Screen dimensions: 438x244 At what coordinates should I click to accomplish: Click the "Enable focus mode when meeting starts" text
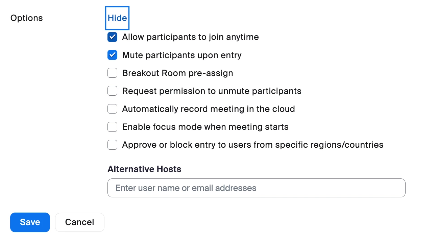coord(205,127)
